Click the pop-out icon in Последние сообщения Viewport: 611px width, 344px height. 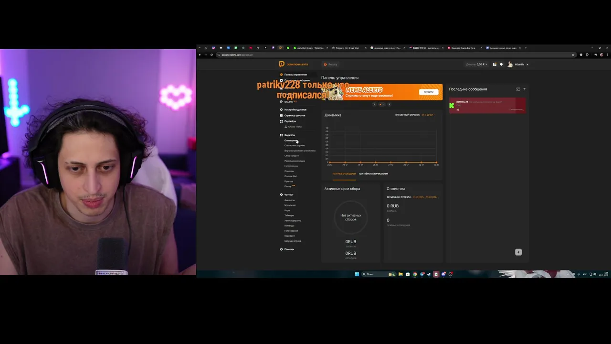pyautogui.click(x=518, y=89)
